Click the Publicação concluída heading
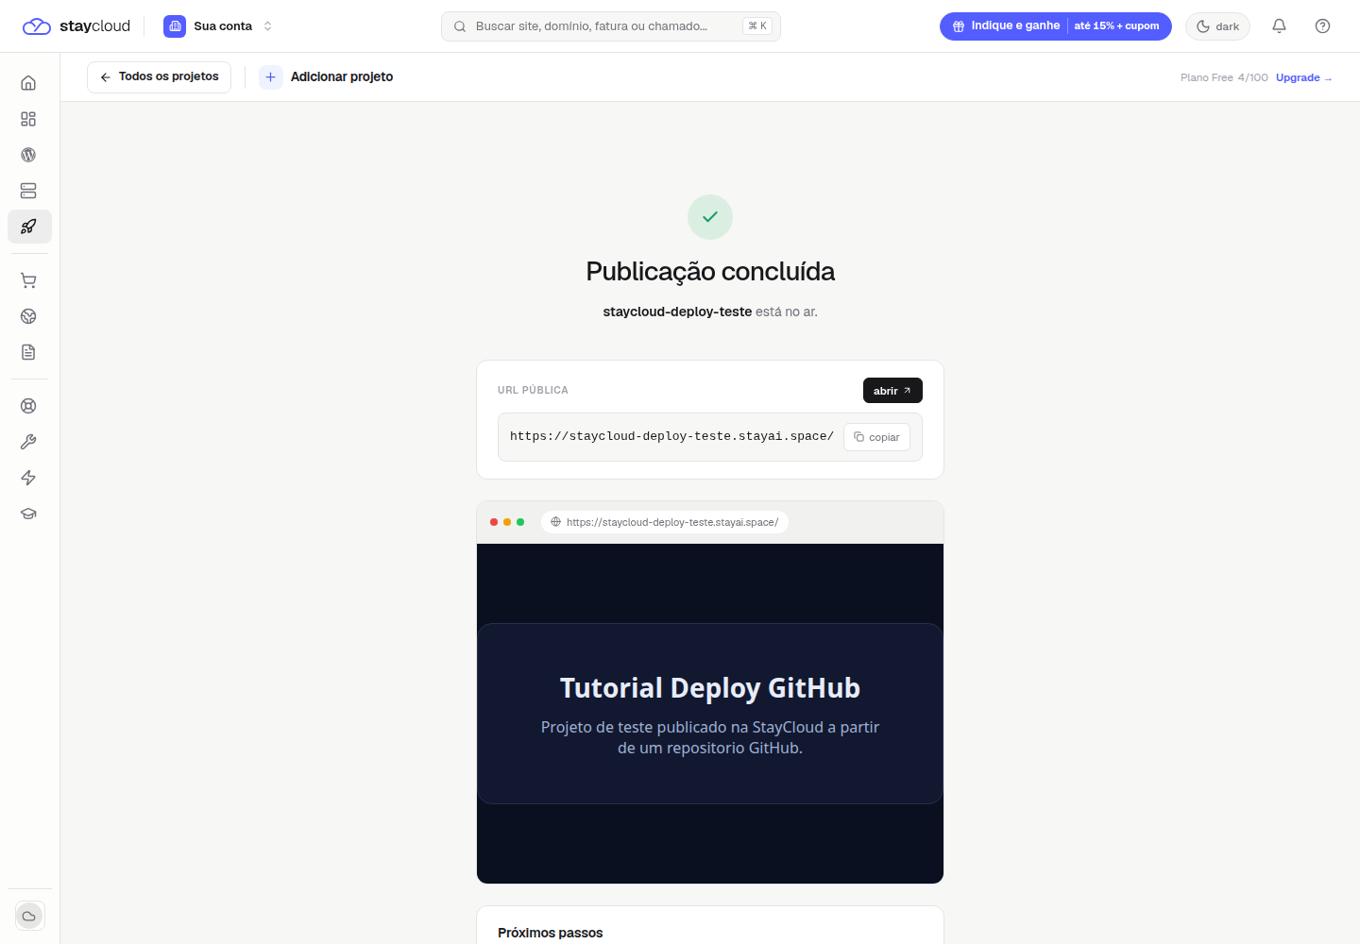1360x944 pixels. (x=710, y=272)
